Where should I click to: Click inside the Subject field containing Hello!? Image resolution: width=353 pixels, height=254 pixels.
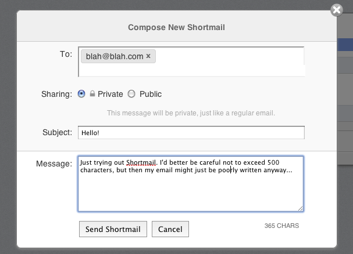point(191,133)
